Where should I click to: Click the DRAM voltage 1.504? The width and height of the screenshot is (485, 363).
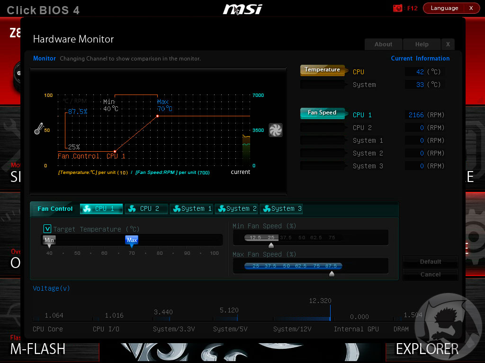[x=413, y=314]
